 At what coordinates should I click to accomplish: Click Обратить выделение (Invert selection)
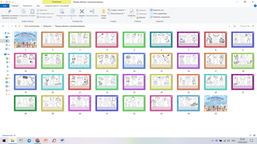(160, 17)
